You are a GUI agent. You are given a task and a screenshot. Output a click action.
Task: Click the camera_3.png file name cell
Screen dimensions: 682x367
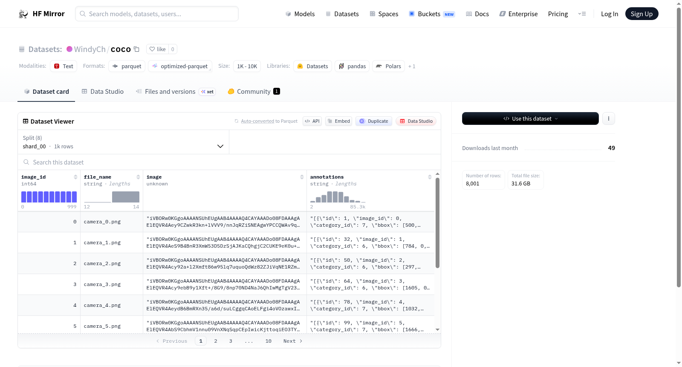[112, 284]
